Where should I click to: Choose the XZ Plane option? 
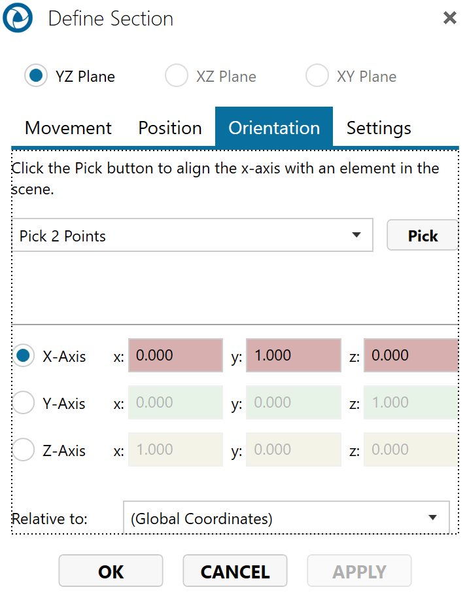pos(177,77)
